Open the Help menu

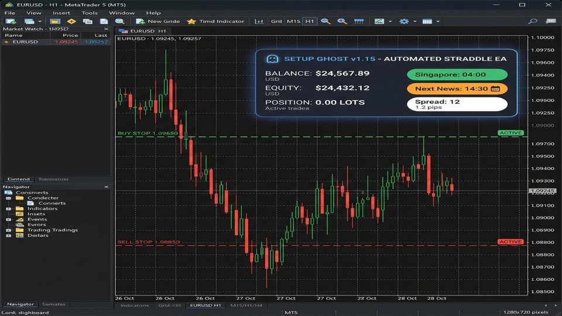153,13
